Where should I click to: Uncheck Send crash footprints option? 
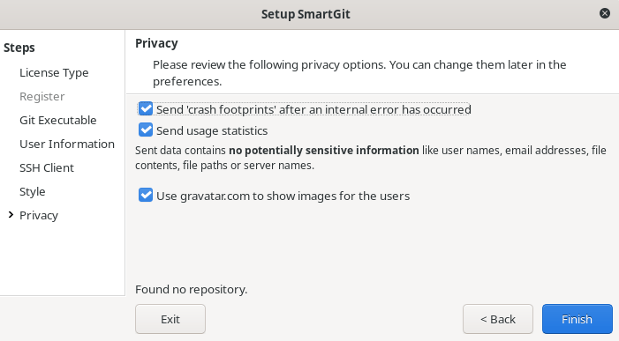[146, 108]
